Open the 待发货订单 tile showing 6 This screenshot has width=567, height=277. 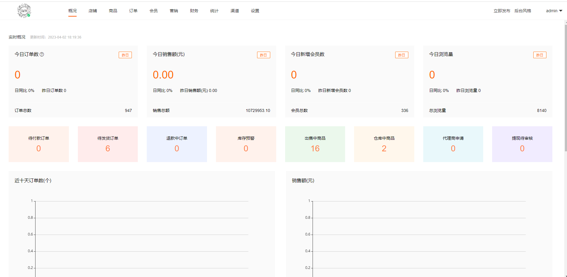point(108,144)
